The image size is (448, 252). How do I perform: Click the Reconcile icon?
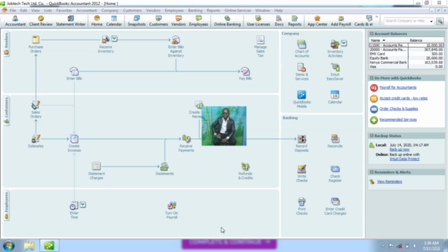tap(335, 139)
